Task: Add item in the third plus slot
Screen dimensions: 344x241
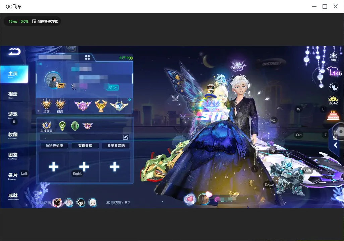Action: pos(115,167)
